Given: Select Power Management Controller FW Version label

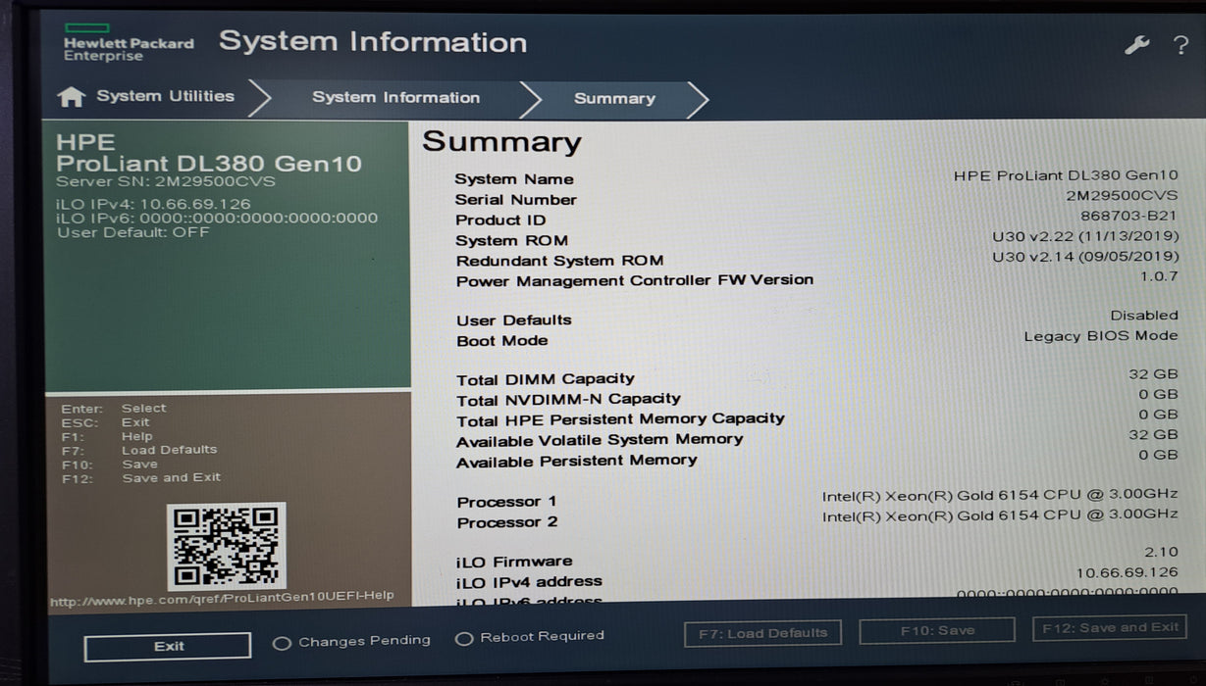Looking at the screenshot, I should [x=635, y=280].
